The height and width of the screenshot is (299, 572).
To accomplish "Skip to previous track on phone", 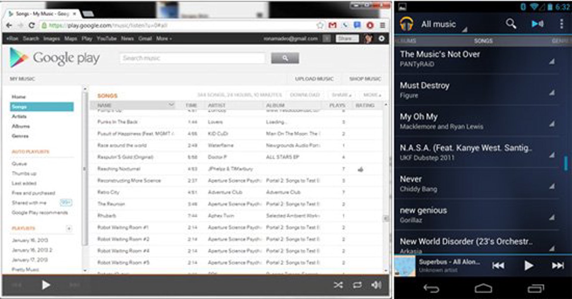I will coord(498,265).
